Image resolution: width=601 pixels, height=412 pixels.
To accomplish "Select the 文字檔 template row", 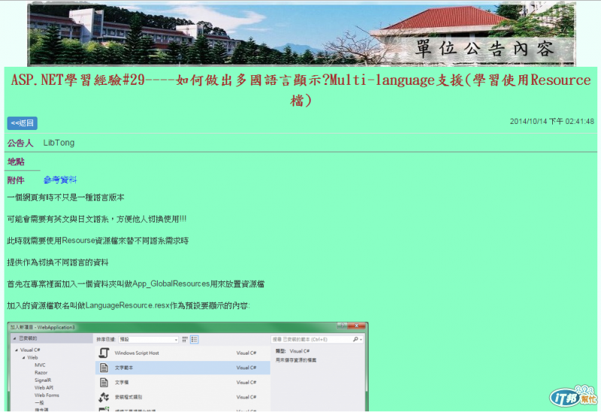I will [x=183, y=382].
